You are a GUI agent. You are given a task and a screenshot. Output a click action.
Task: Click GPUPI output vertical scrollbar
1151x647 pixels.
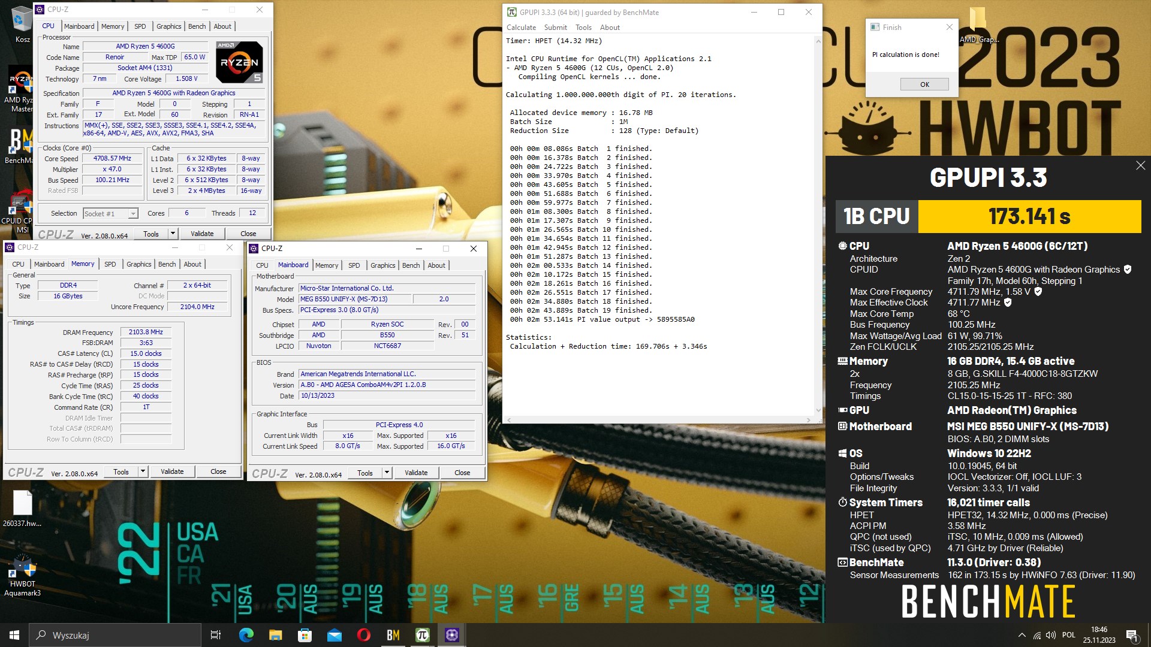tap(818, 225)
